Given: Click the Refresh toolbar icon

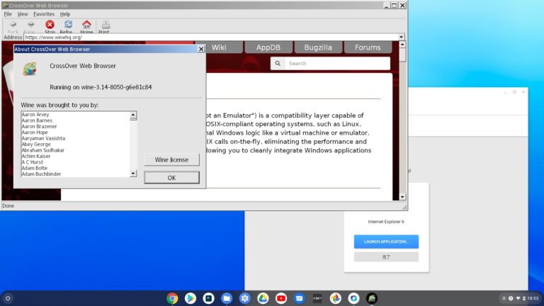Looking at the screenshot, I should 68,24.
